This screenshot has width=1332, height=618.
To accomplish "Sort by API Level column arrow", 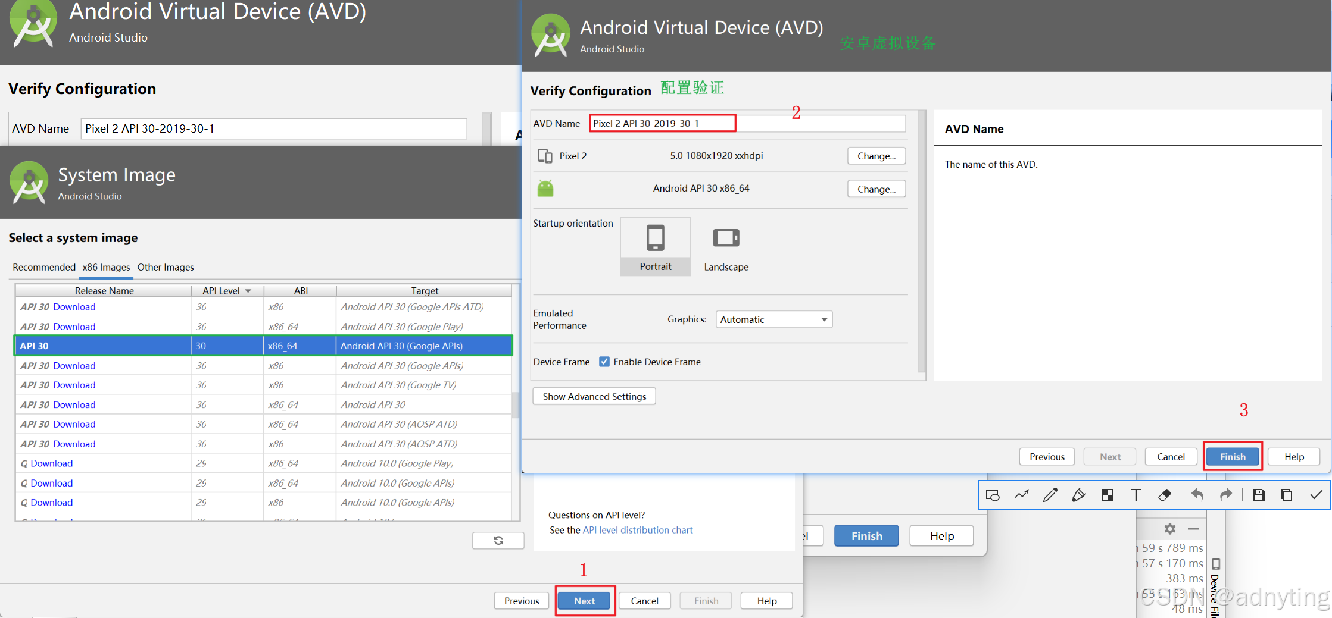I will (x=248, y=291).
